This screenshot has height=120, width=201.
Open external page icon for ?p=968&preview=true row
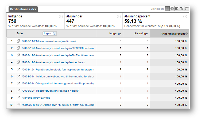19,97
